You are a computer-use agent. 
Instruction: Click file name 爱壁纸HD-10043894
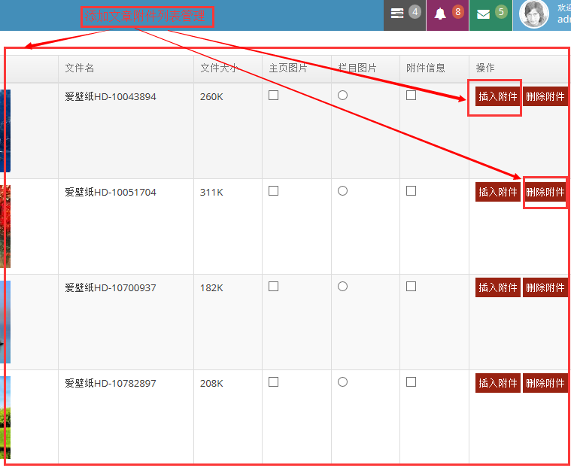coord(111,96)
